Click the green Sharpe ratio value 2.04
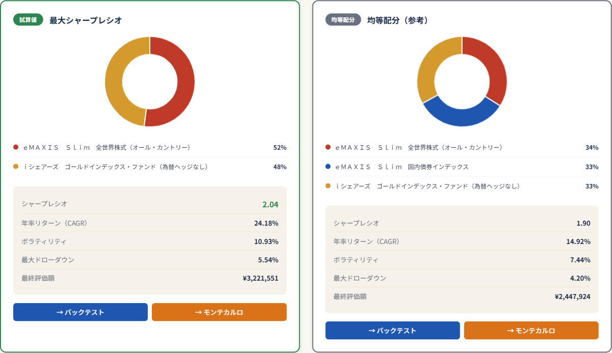 270,204
